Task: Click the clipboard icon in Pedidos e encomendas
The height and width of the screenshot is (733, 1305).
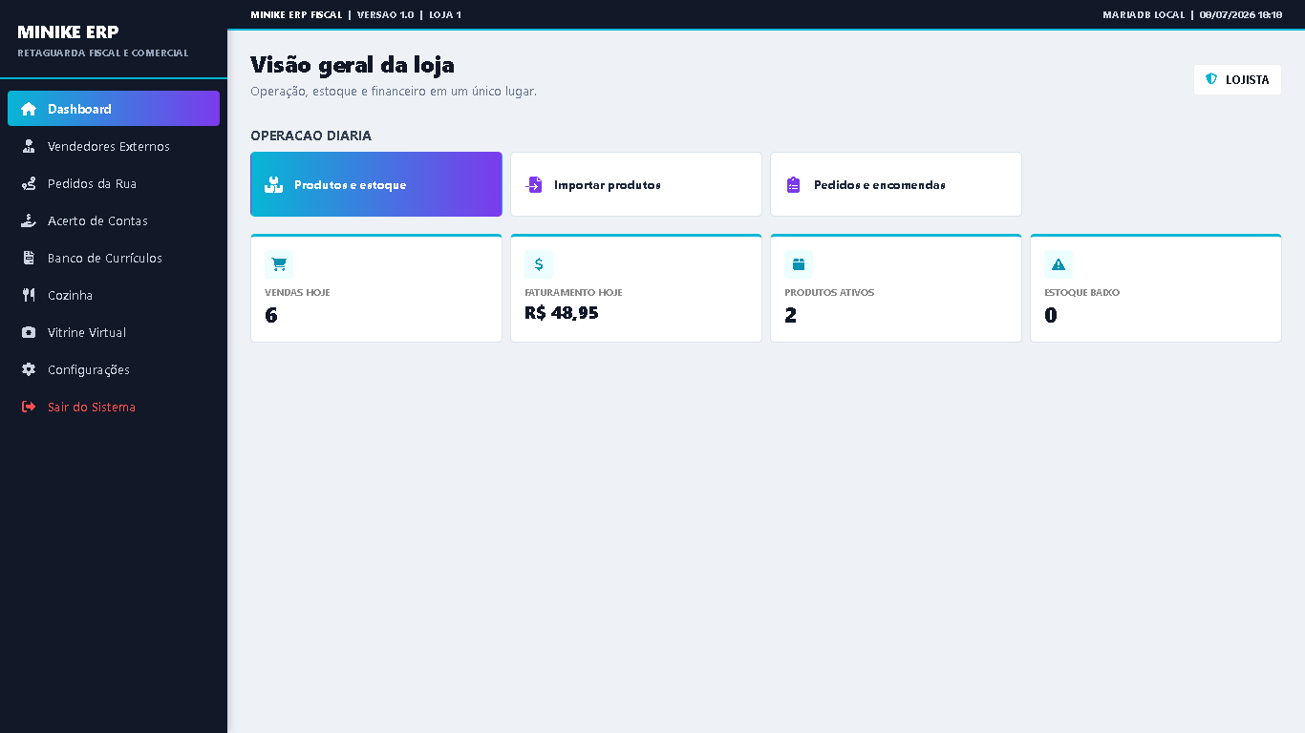Action: pos(794,185)
